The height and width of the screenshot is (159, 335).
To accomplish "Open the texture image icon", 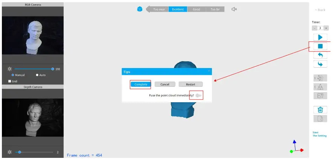I will point(320,95).
